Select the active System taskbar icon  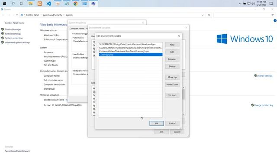click(x=93, y=3)
